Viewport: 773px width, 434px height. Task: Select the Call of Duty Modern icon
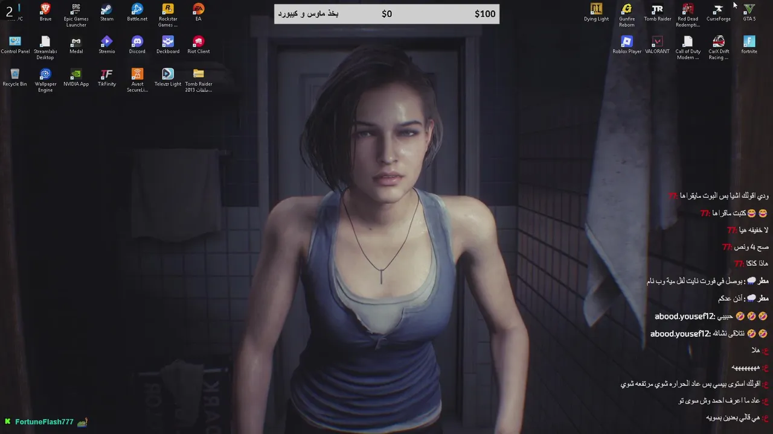688,48
